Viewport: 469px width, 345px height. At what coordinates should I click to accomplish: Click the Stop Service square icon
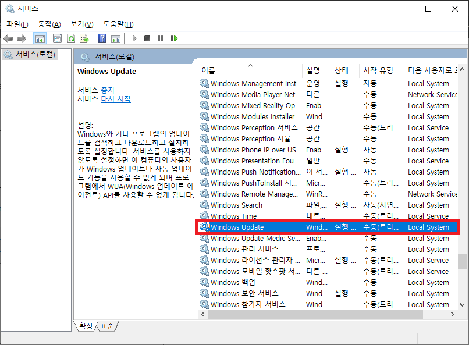pyautogui.click(x=147, y=38)
